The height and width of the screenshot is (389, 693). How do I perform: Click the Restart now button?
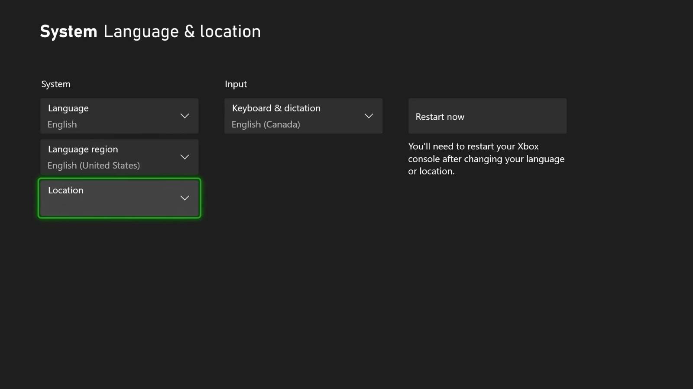[487, 116]
